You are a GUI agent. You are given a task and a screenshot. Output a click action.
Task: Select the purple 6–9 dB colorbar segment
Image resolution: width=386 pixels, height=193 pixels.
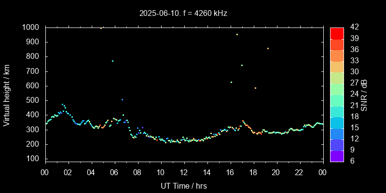(336, 155)
